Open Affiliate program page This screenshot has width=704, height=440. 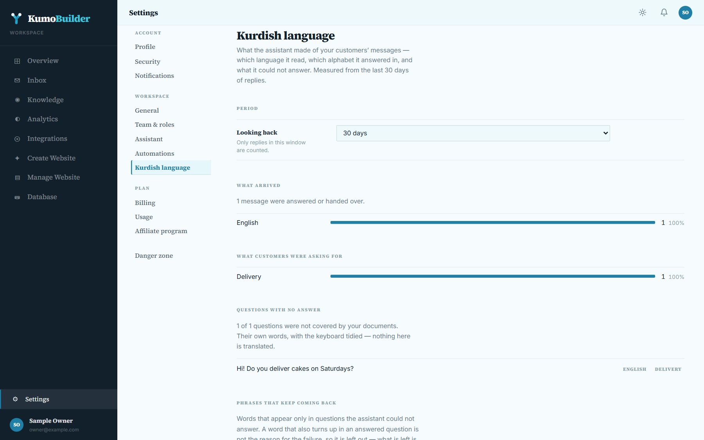click(161, 231)
